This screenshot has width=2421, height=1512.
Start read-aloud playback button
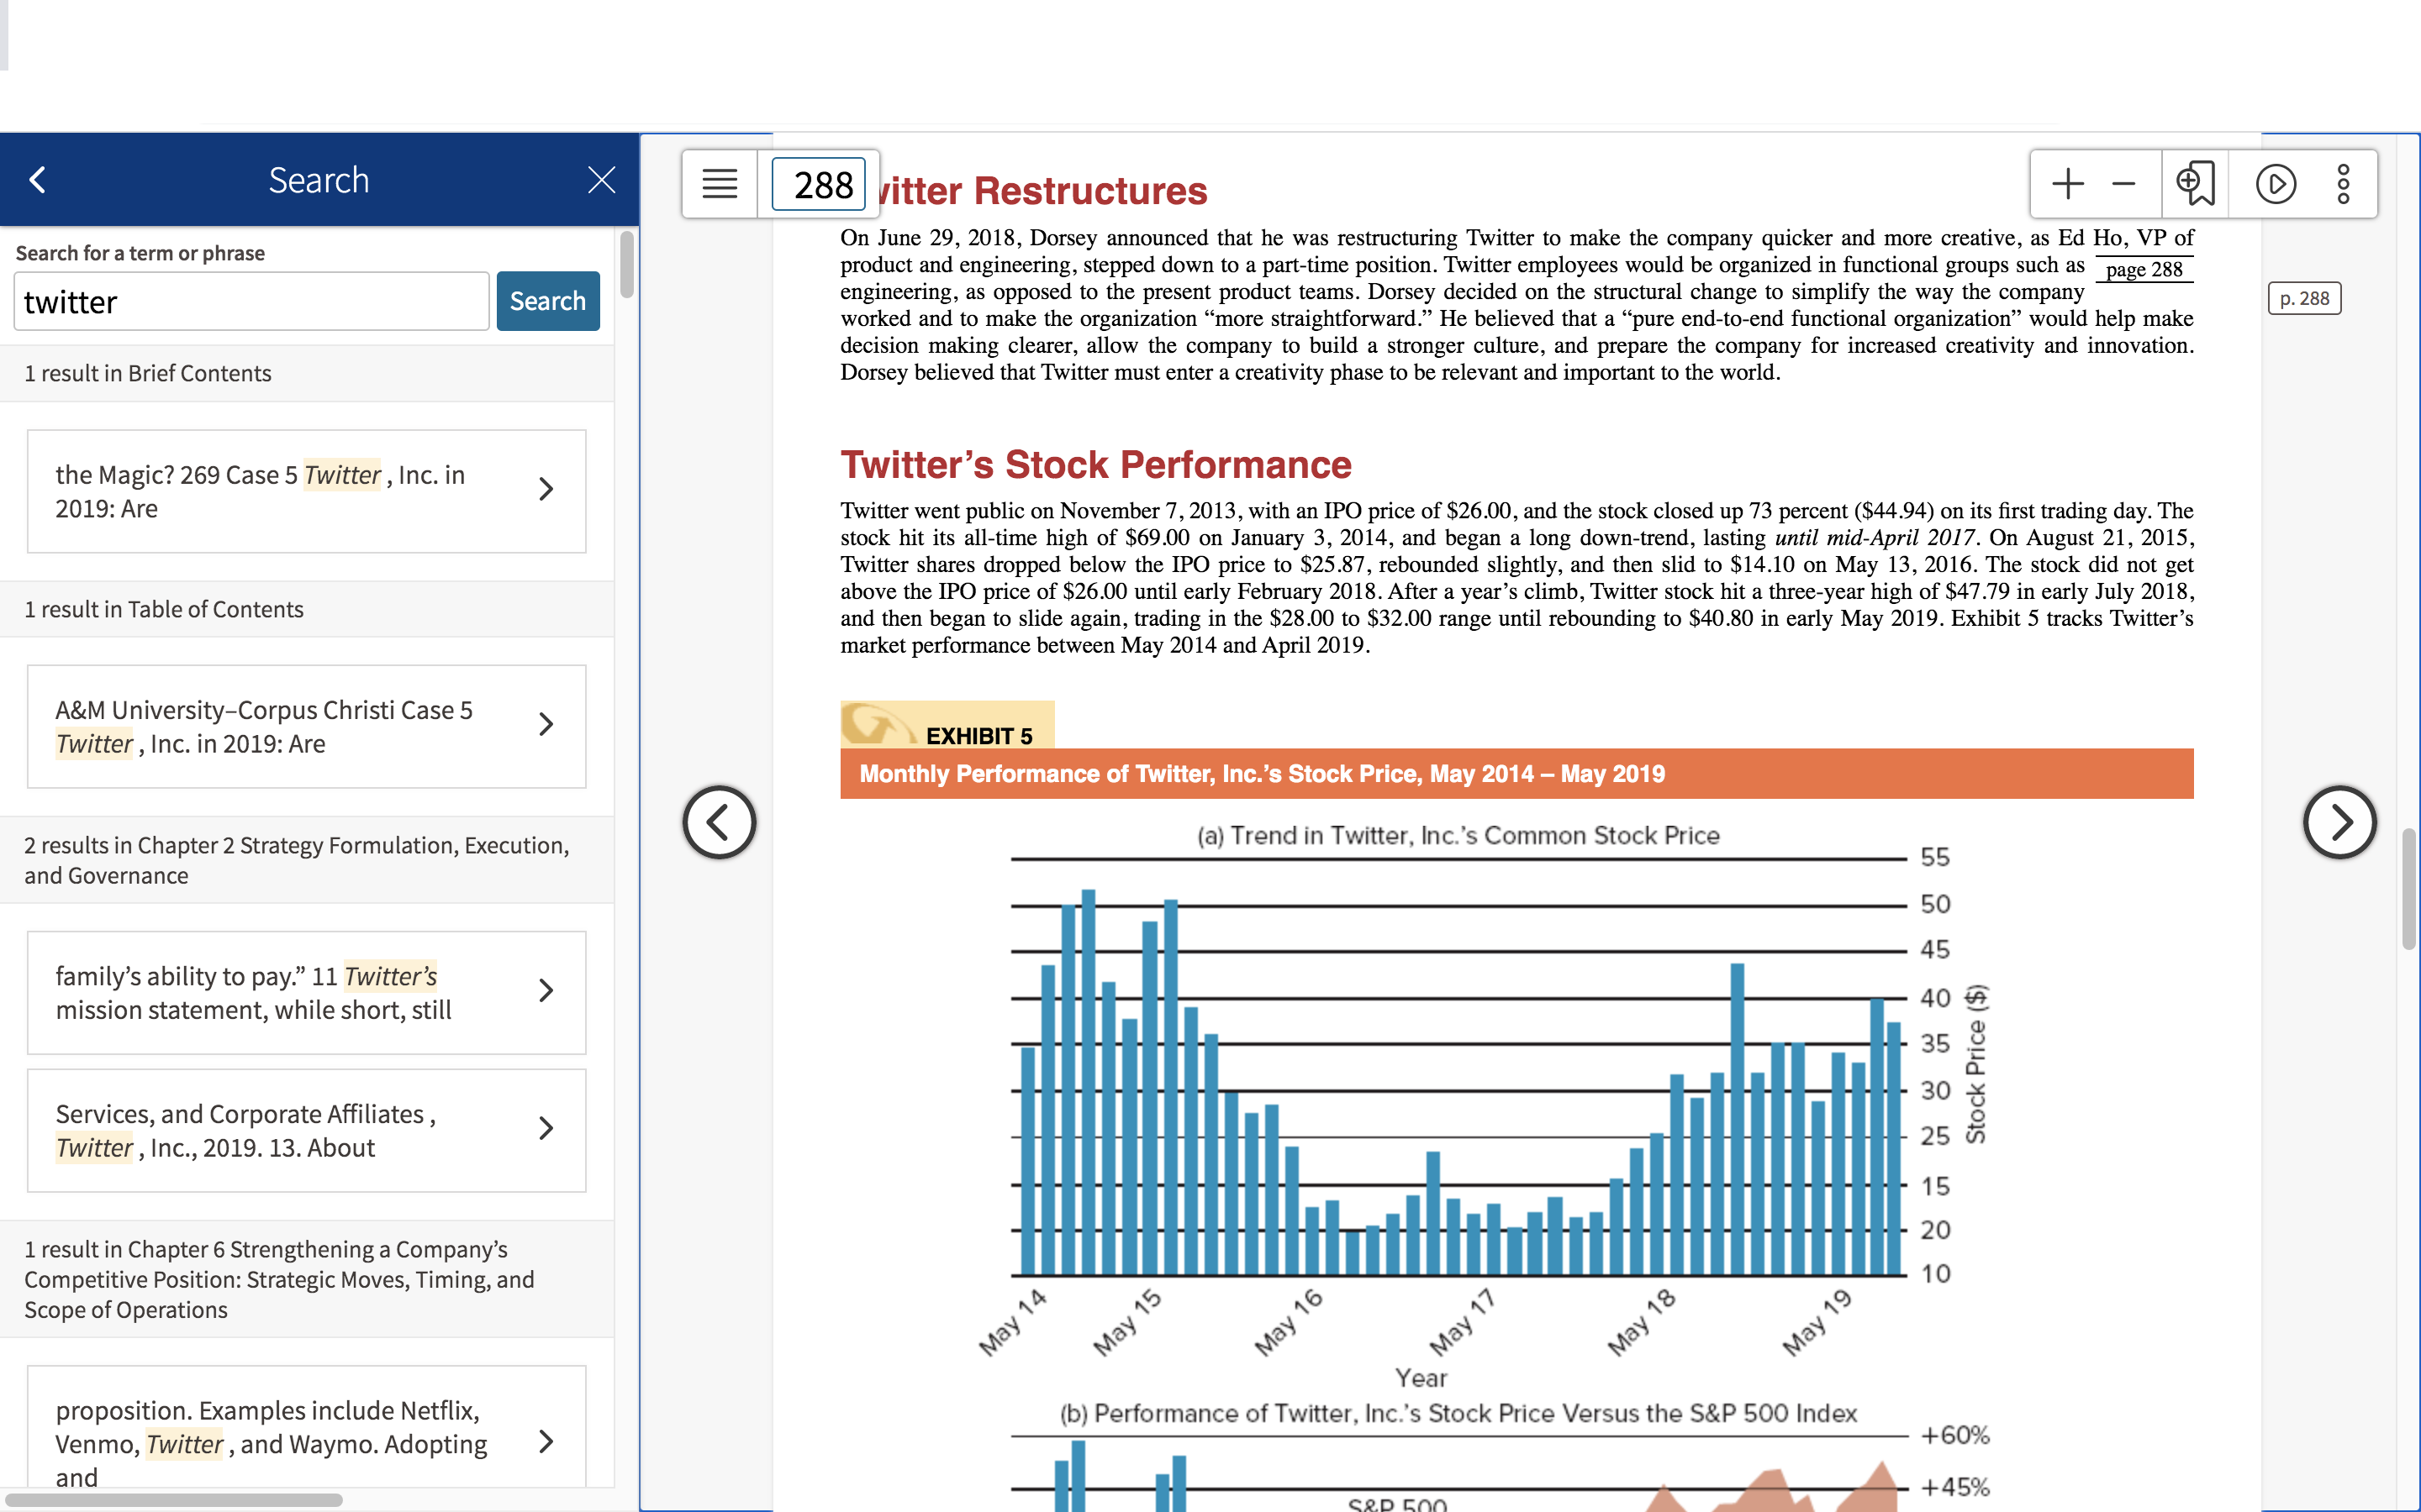pyautogui.click(x=2276, y=184)
